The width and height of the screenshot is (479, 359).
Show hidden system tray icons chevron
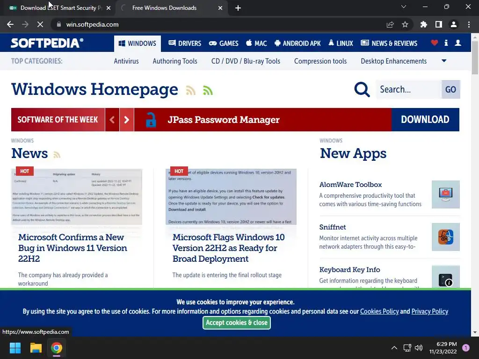tap(394, 348)
